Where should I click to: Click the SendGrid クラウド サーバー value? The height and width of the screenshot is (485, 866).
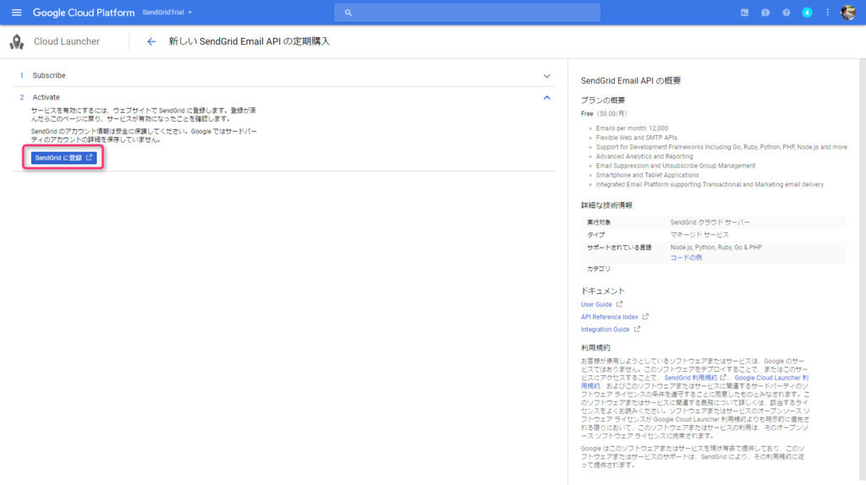pos(710,222)
